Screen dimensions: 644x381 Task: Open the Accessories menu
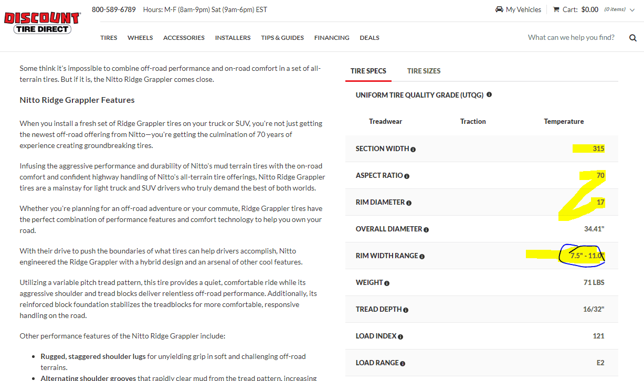(x=184, y=38)
